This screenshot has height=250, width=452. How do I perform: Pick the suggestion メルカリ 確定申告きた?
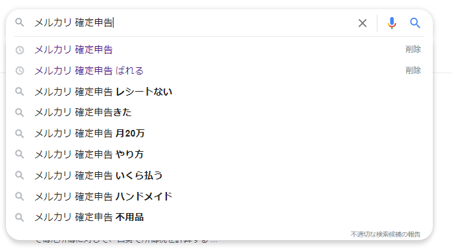click(x=83, y=112)
